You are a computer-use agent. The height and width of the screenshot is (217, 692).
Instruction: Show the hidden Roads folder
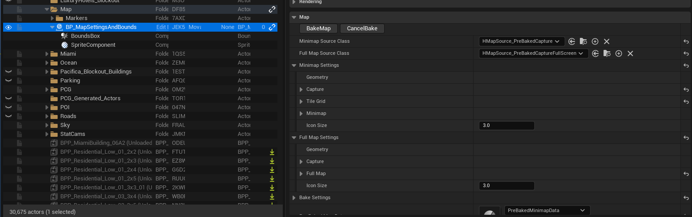8,116
